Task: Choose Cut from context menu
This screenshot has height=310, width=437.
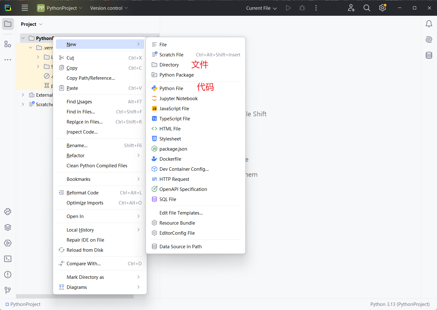Action: 100,58
